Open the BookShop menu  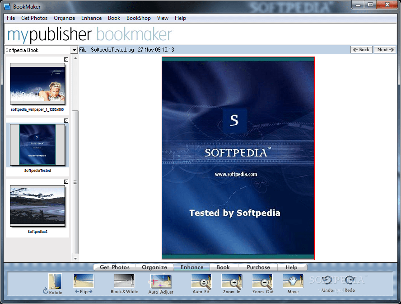tap(139, 18)
